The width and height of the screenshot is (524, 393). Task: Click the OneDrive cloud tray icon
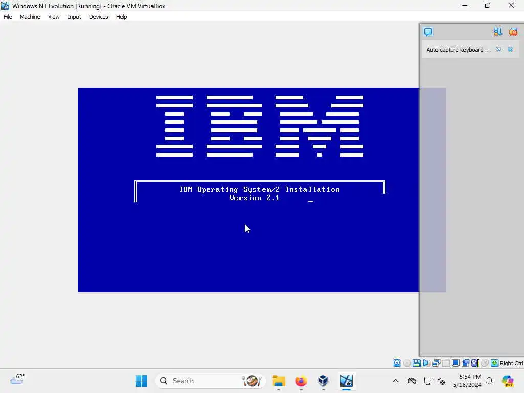point(412,381)
